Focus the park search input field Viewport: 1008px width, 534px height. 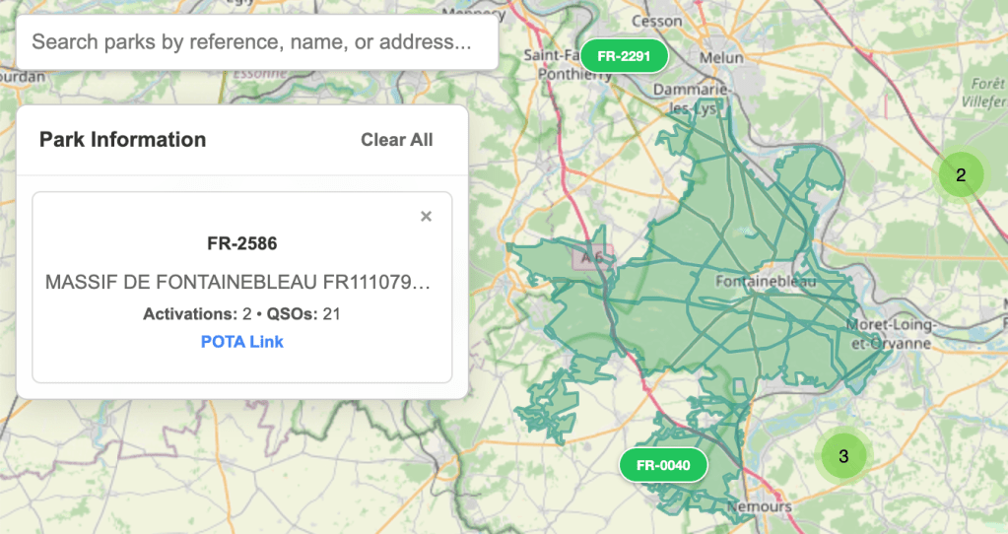point(256,42)
